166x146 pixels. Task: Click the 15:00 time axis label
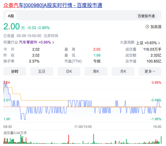pos(157,127)
